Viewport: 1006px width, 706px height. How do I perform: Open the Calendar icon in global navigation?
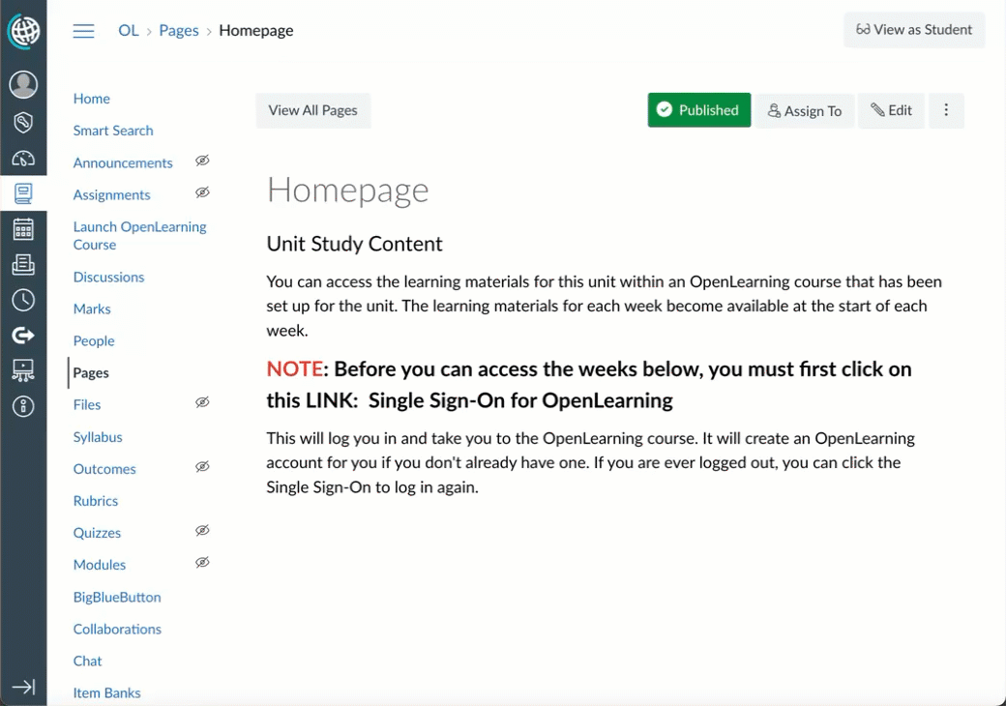[x=23, y=229]
